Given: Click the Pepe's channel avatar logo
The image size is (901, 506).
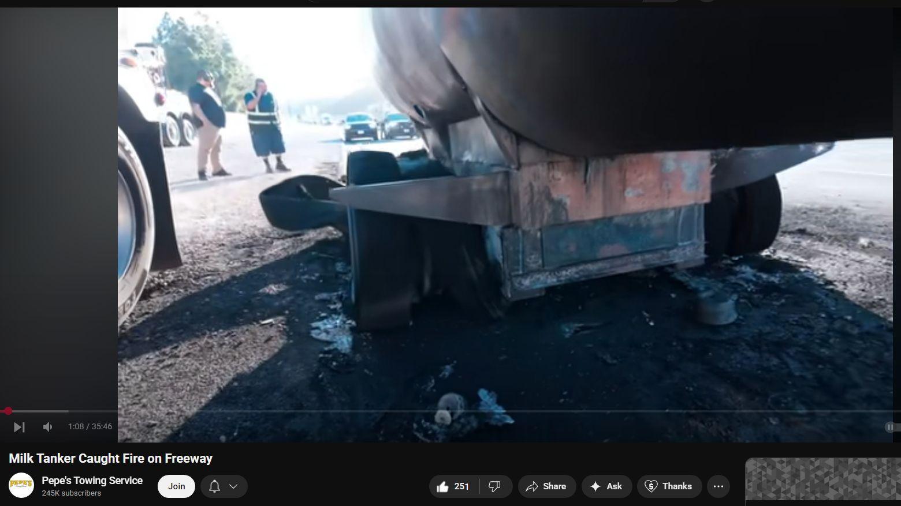Looking at the screenshot, I should [21, 486].
